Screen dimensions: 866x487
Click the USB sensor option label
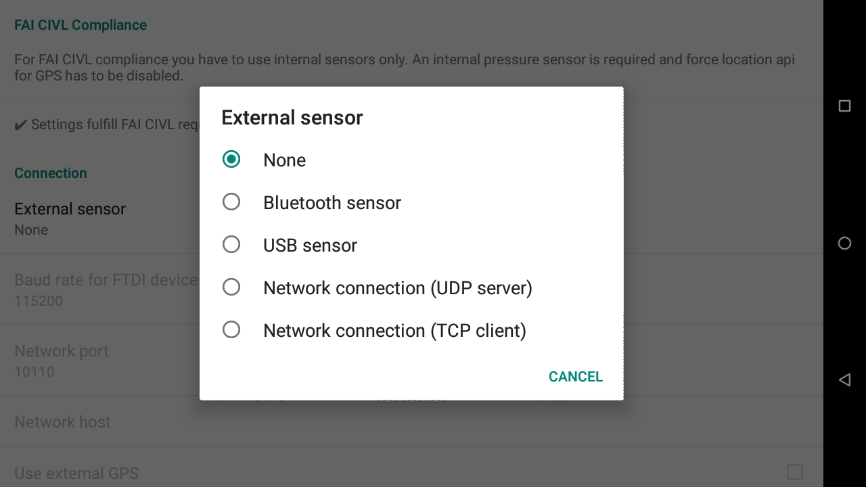point(310,246)
